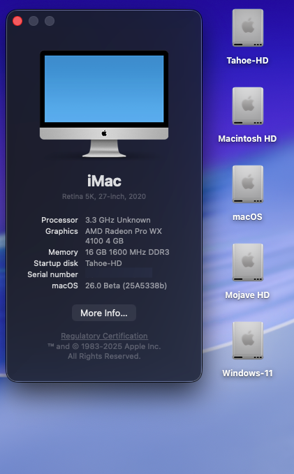Viewport: 294px width, 474px height.
Task: Select the Tahoe-HD drive icon
Action: tap(248, 28)
